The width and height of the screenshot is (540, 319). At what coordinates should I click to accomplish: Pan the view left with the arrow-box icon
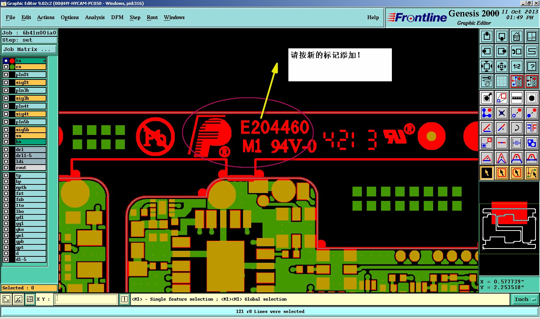point(487,51)
